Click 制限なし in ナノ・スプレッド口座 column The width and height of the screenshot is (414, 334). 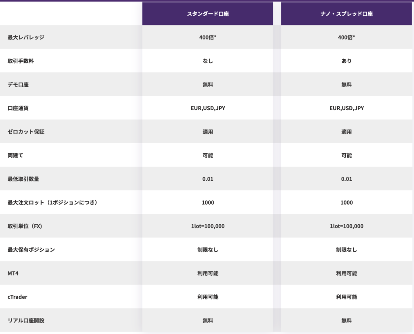pyautogui.click(x=346, y=250)
